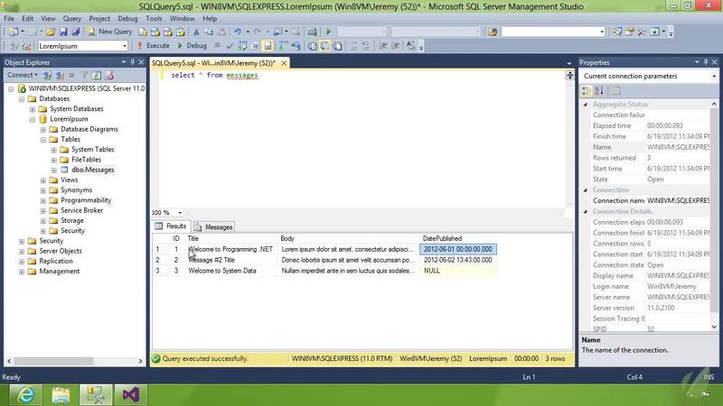Image resolution: width=723 pixels, height=406 pixels.
Task: Click the green Start arrow in top toolbar
Action: [328, 32]
